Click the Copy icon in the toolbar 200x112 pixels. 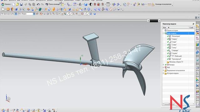30,4
